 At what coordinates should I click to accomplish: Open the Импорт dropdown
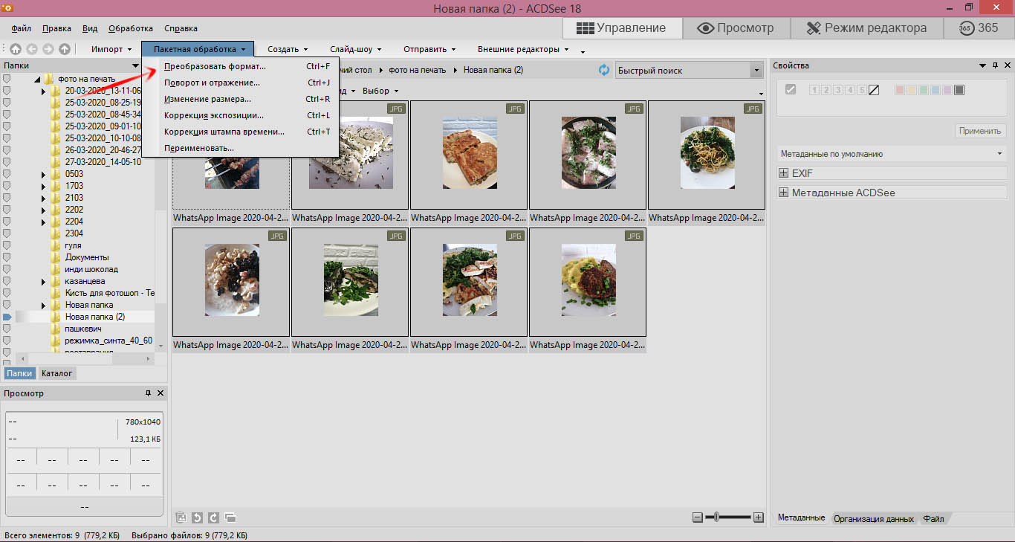point(111,49)
